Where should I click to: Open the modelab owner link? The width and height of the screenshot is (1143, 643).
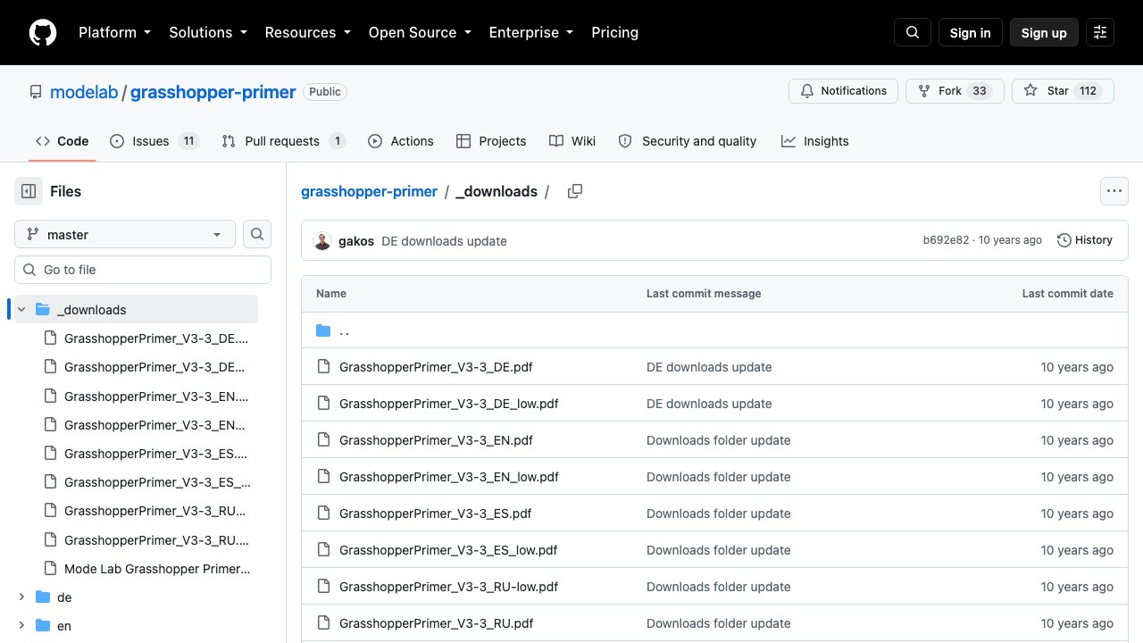point(84,92)
